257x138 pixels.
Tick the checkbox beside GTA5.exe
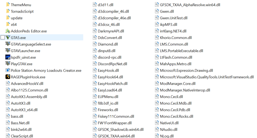[3, 37]
